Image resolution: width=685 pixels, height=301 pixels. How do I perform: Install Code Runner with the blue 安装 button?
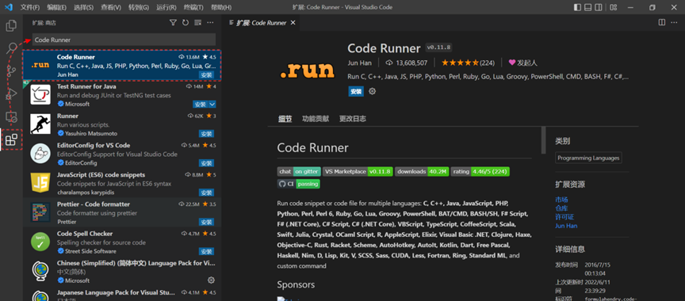coord(356,92)
